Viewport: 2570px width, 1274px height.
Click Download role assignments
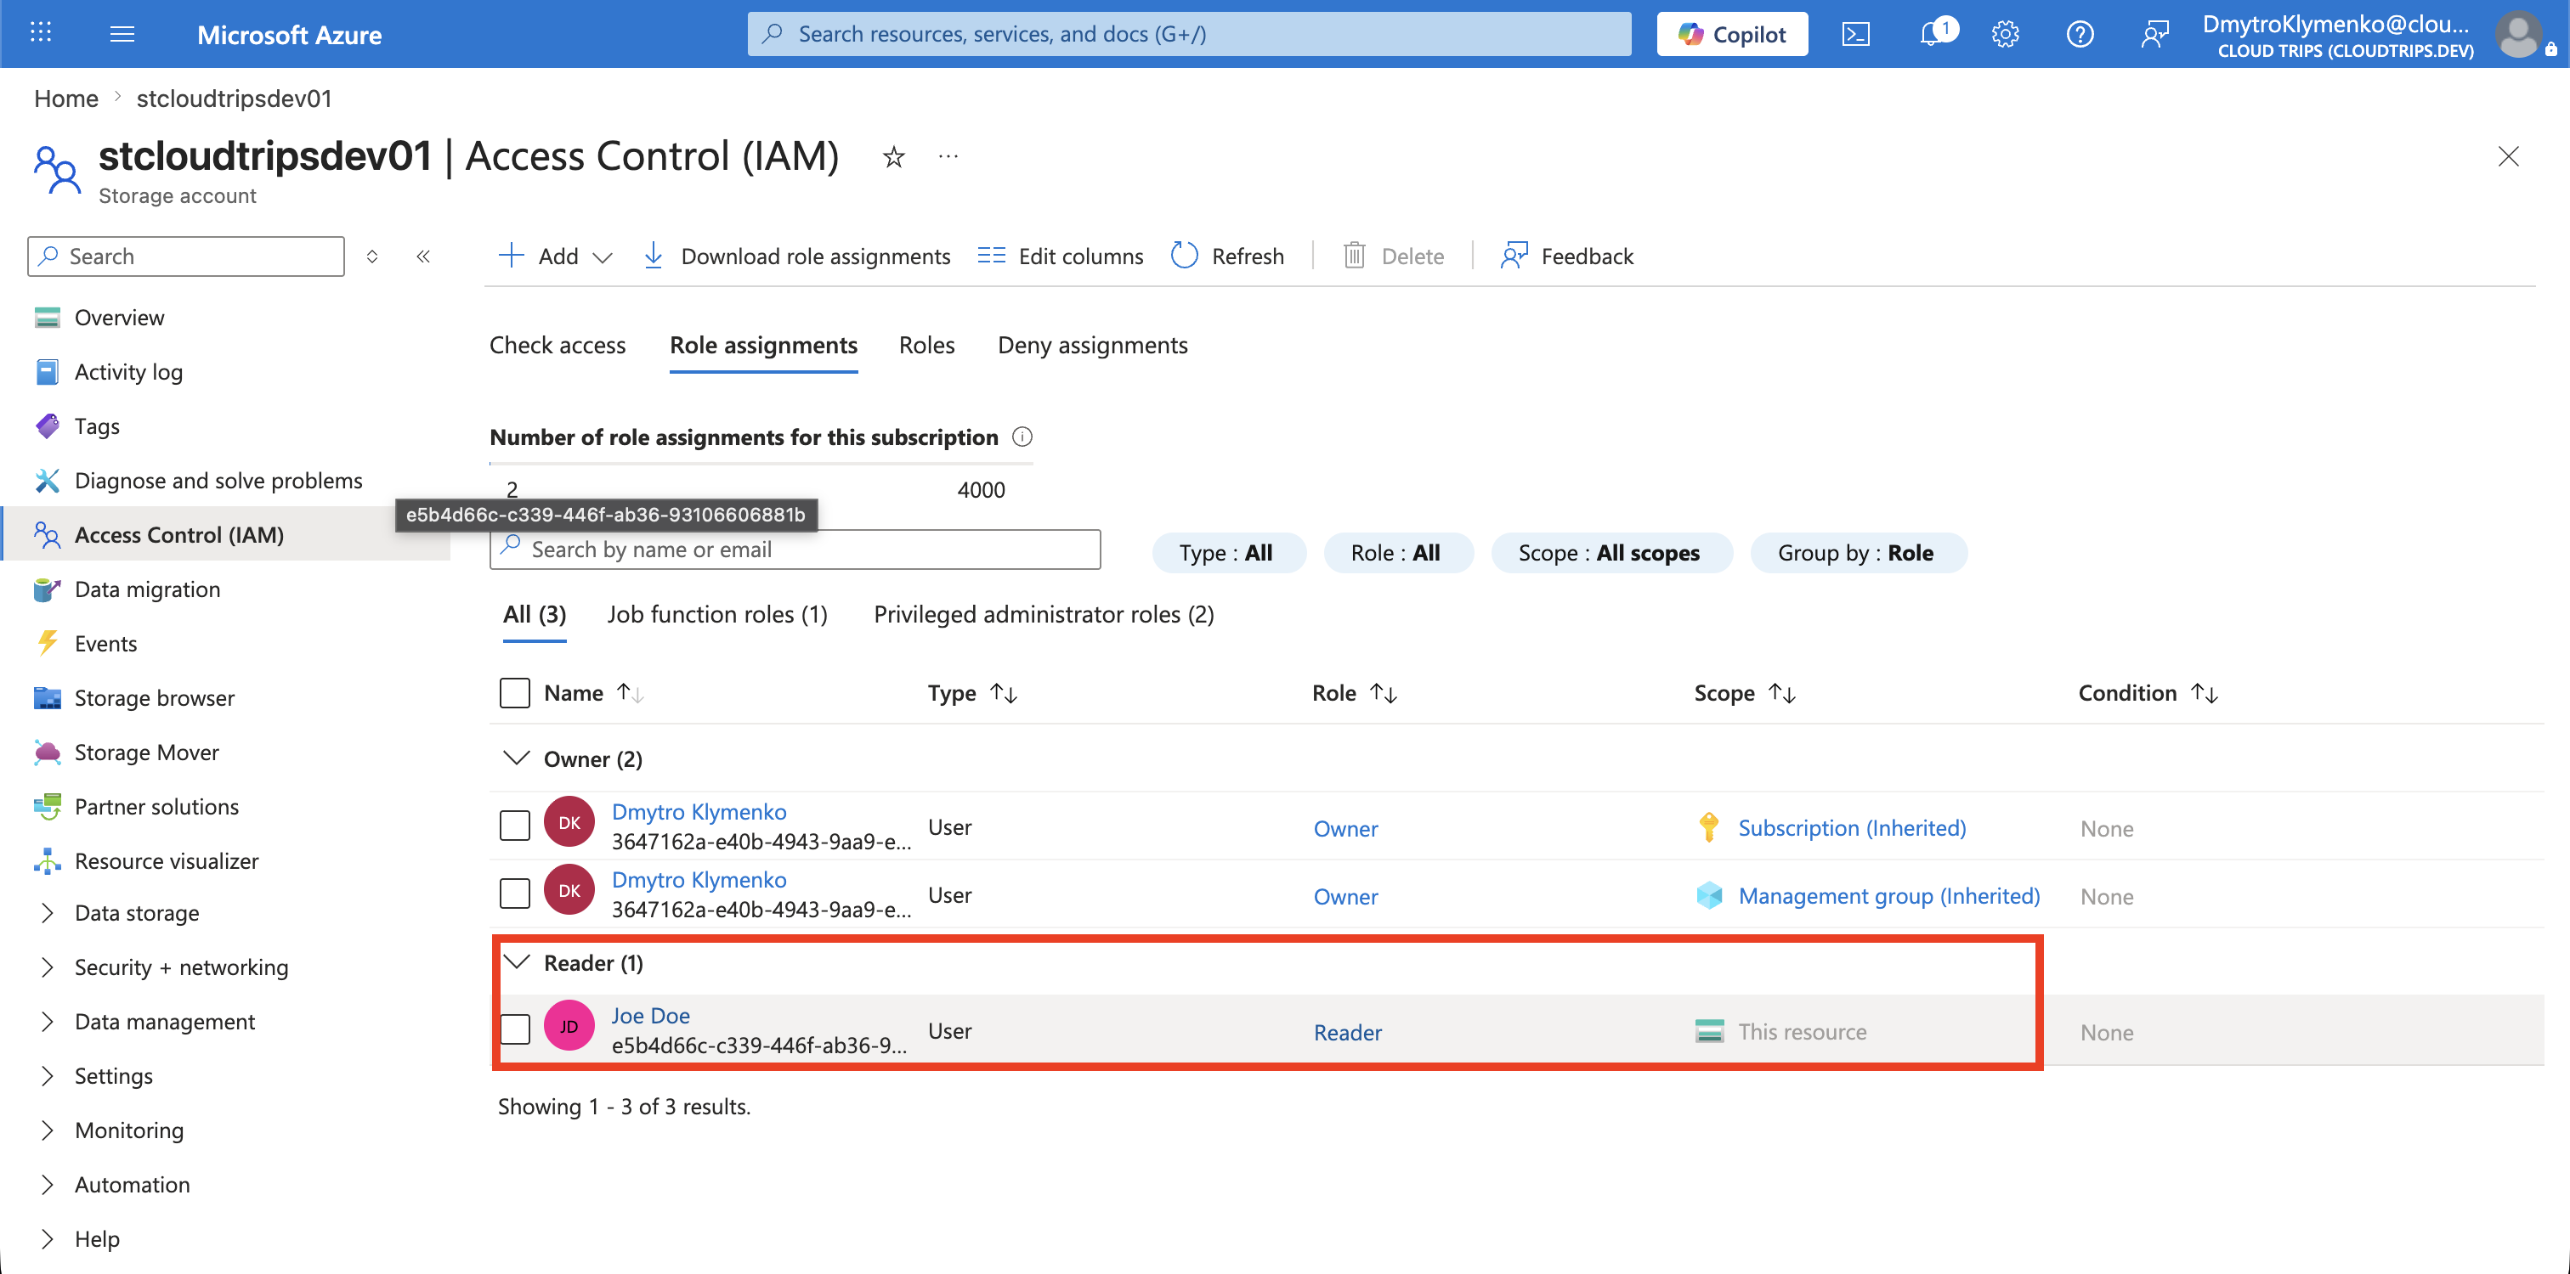coord(796,256)
